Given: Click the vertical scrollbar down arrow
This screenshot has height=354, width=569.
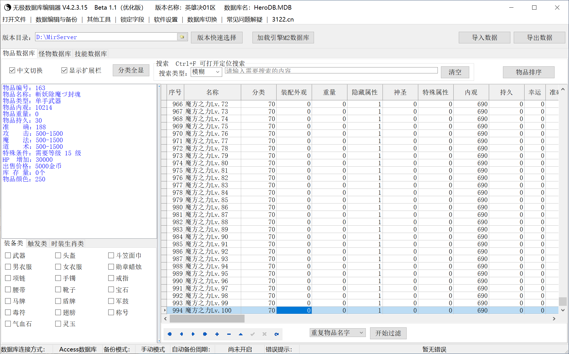Looking at the screenshot, I should tap(563, 310).
